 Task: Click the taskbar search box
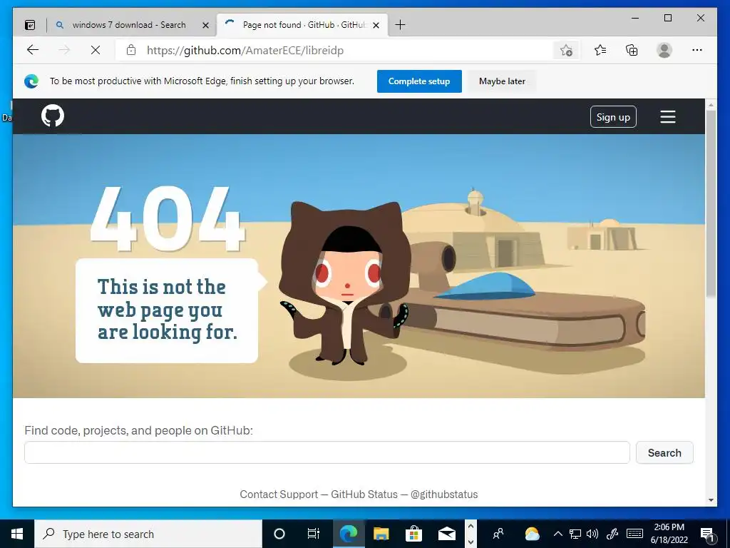148,534
